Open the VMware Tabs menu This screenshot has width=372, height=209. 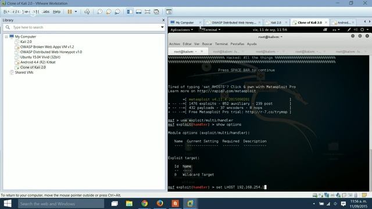coord(45,12)
